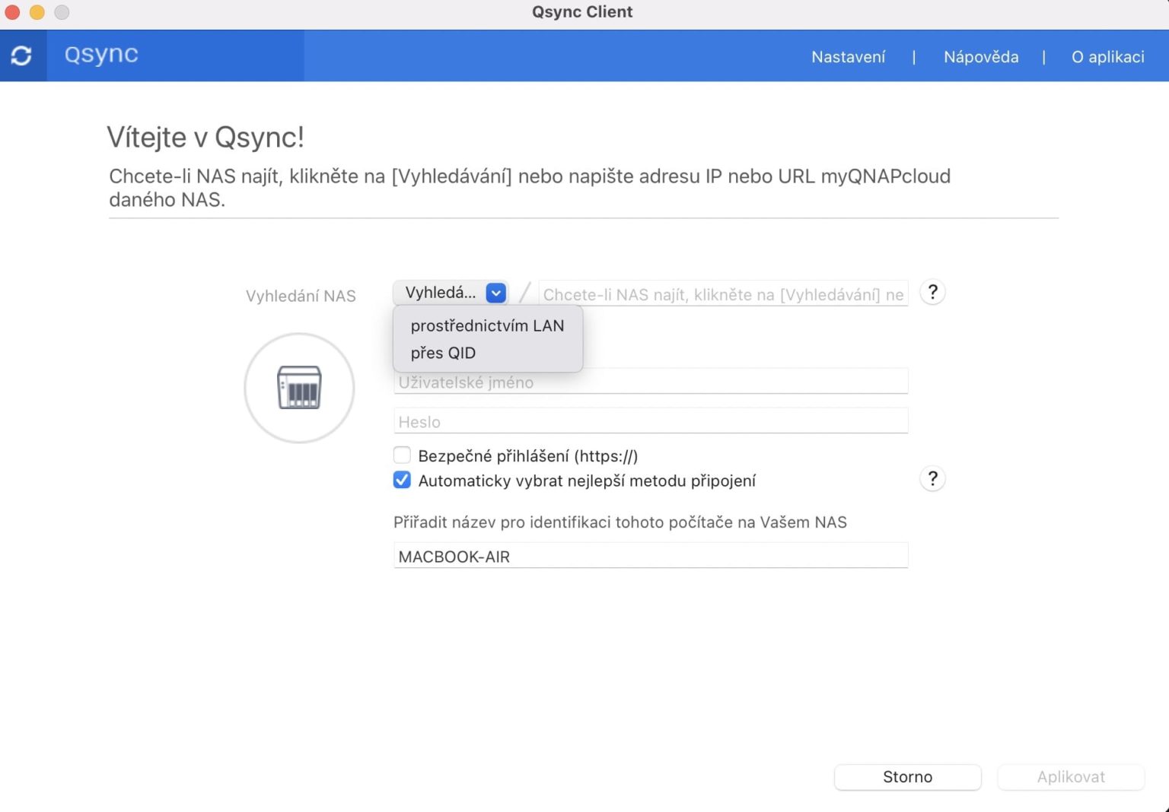
Task: Click the O aplikaci menu item
Action: (1107, 56)
